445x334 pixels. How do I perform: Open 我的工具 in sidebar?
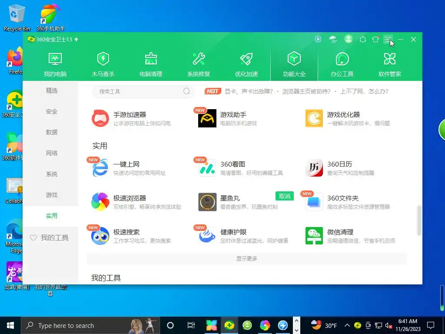pyautogui.click(x=50, y=238)
